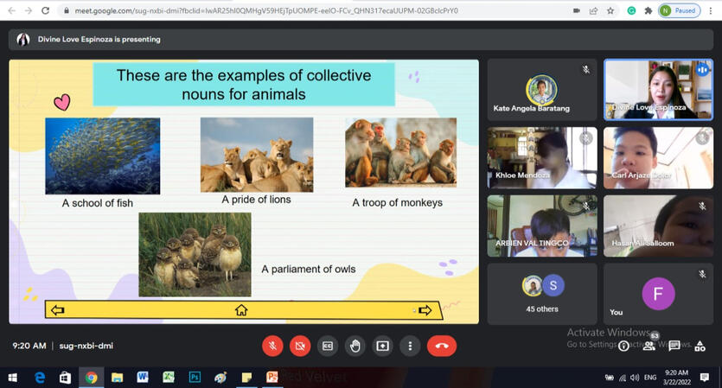Reload the page

click(x=45, y=10)
